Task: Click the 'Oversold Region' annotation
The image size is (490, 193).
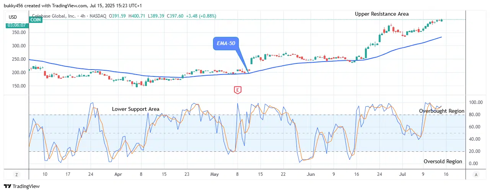Action: pyautogui.click(x=443, y=161)
